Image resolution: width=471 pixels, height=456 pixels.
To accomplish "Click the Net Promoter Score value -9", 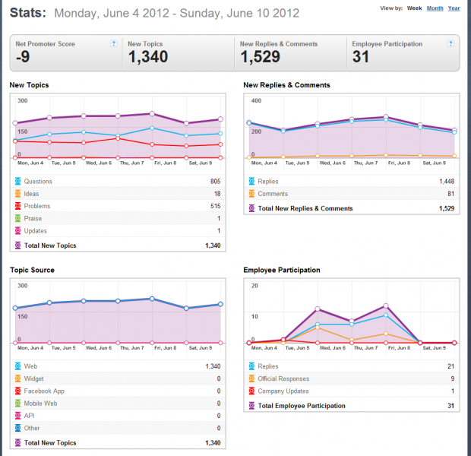I will tap(23, 56).
